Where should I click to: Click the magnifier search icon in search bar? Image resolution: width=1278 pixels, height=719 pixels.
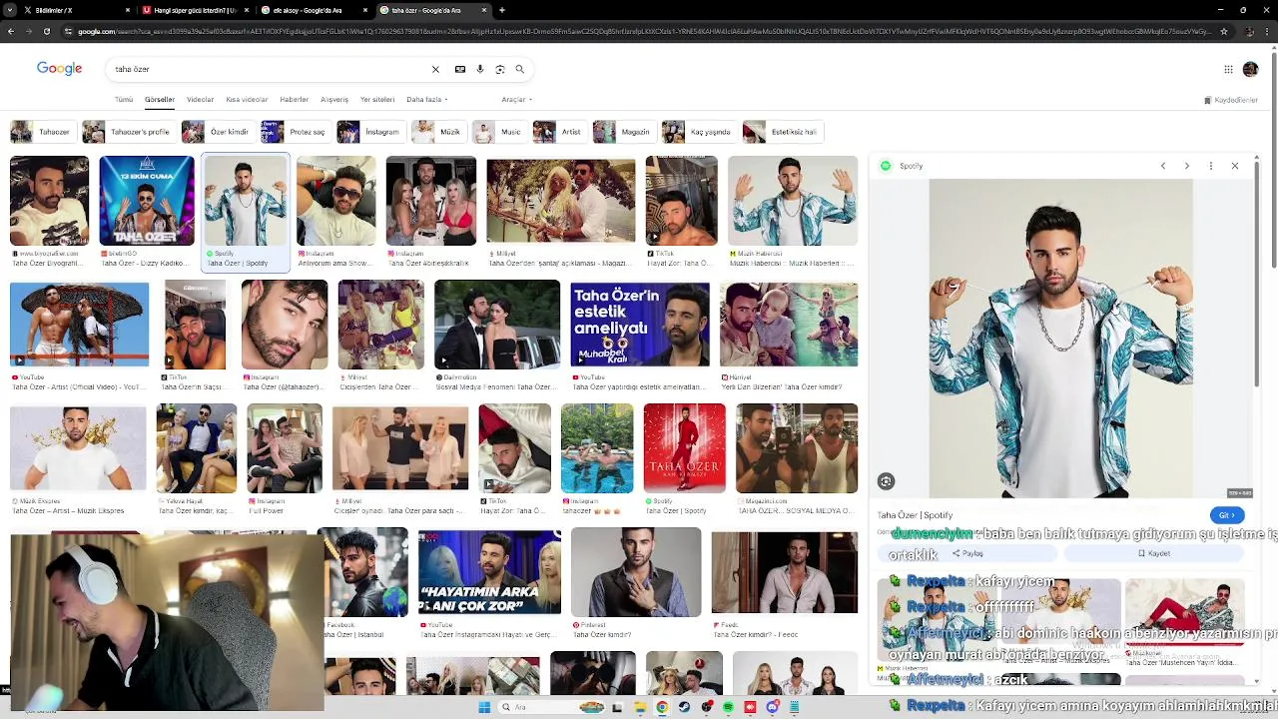pyautogui.click(x=519, y=69)
